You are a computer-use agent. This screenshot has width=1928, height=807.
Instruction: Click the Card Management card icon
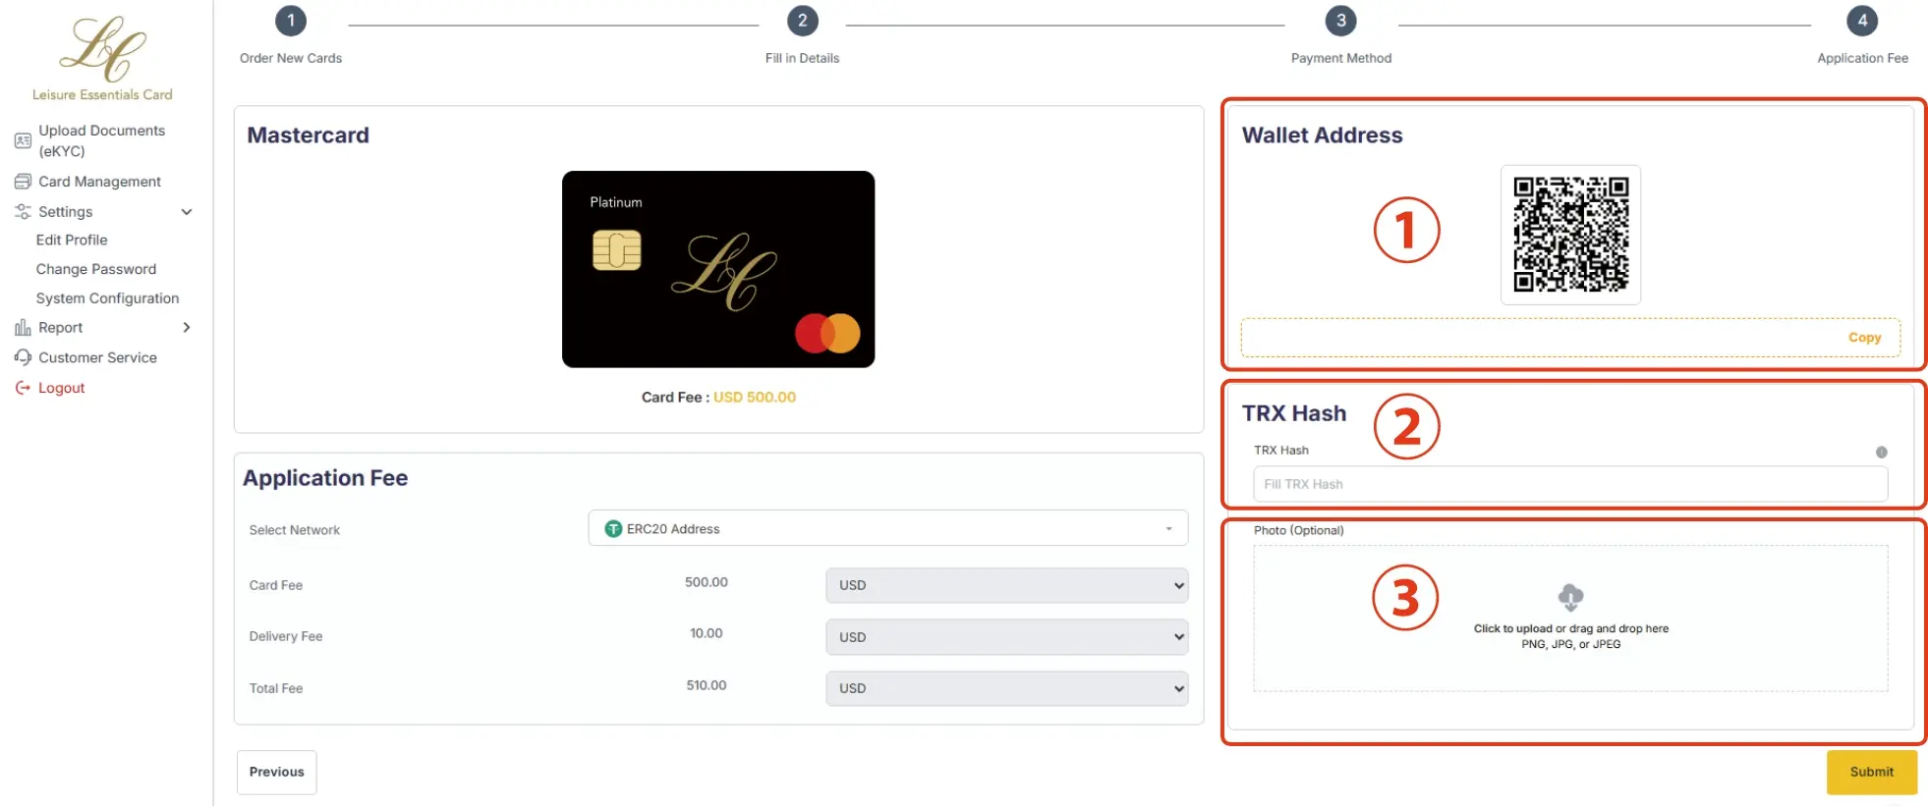tap(23, 182)
